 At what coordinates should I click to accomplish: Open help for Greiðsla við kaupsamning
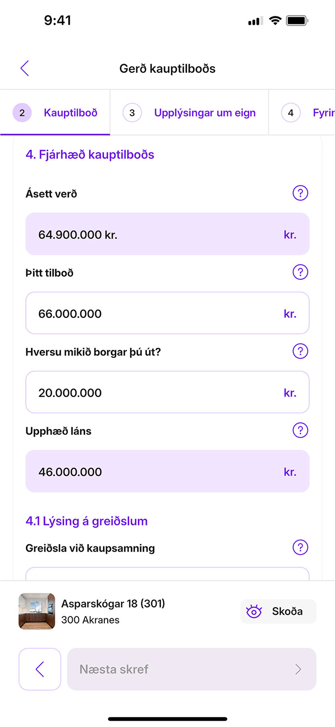tap(300, 547)
